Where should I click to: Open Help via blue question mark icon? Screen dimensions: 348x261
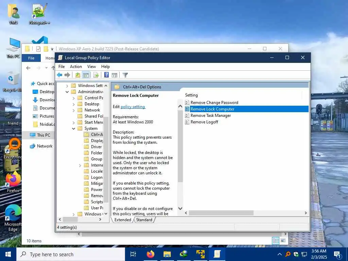point(106,75)
